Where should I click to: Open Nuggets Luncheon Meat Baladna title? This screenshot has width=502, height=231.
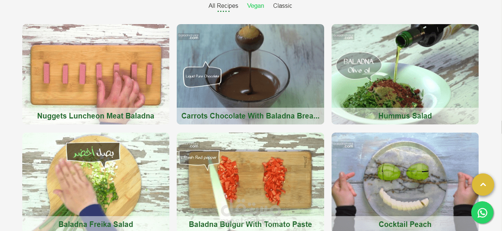(95, 116)
